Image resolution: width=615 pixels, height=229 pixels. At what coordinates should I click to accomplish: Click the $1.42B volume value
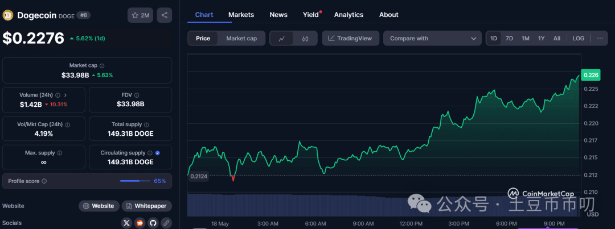point(31,105)
